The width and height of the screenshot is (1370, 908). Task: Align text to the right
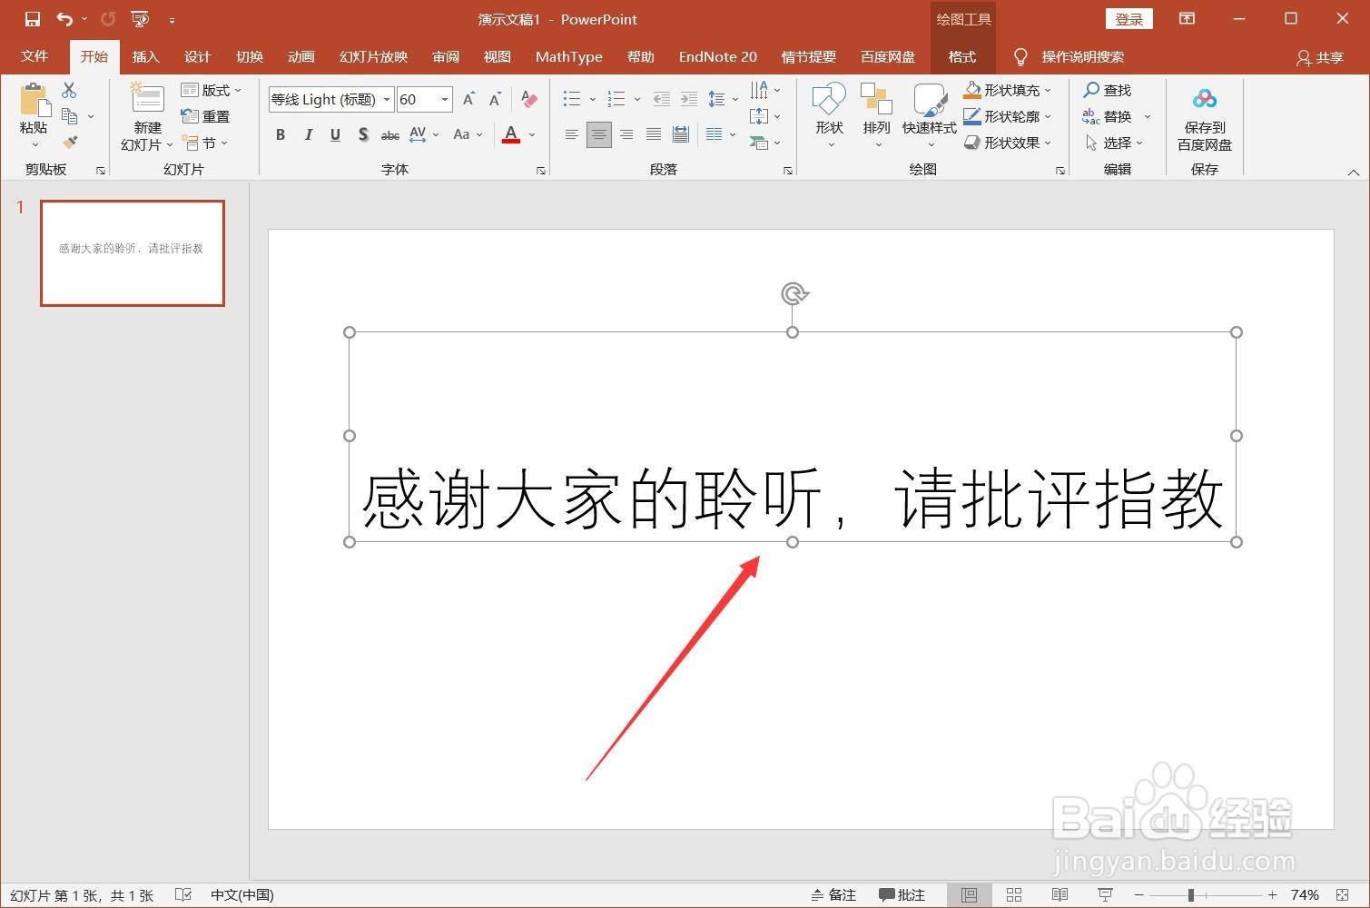tap(626, 134)
